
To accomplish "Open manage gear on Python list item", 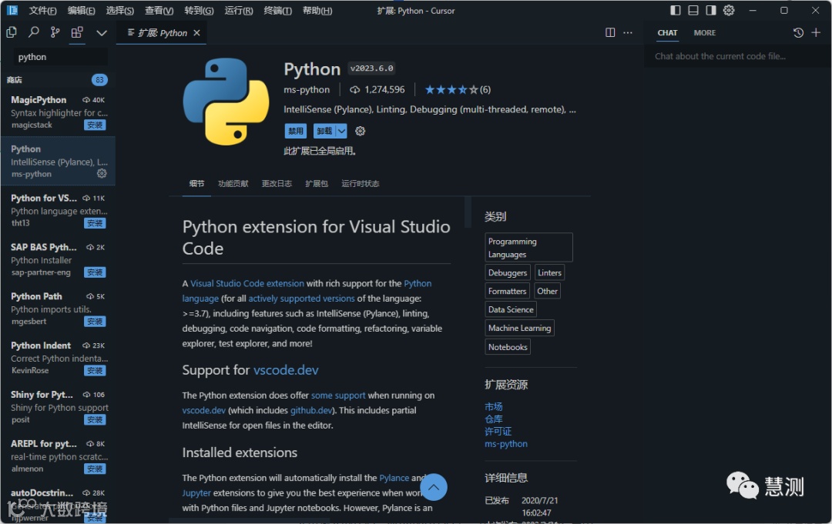I will tap(102, 173).
